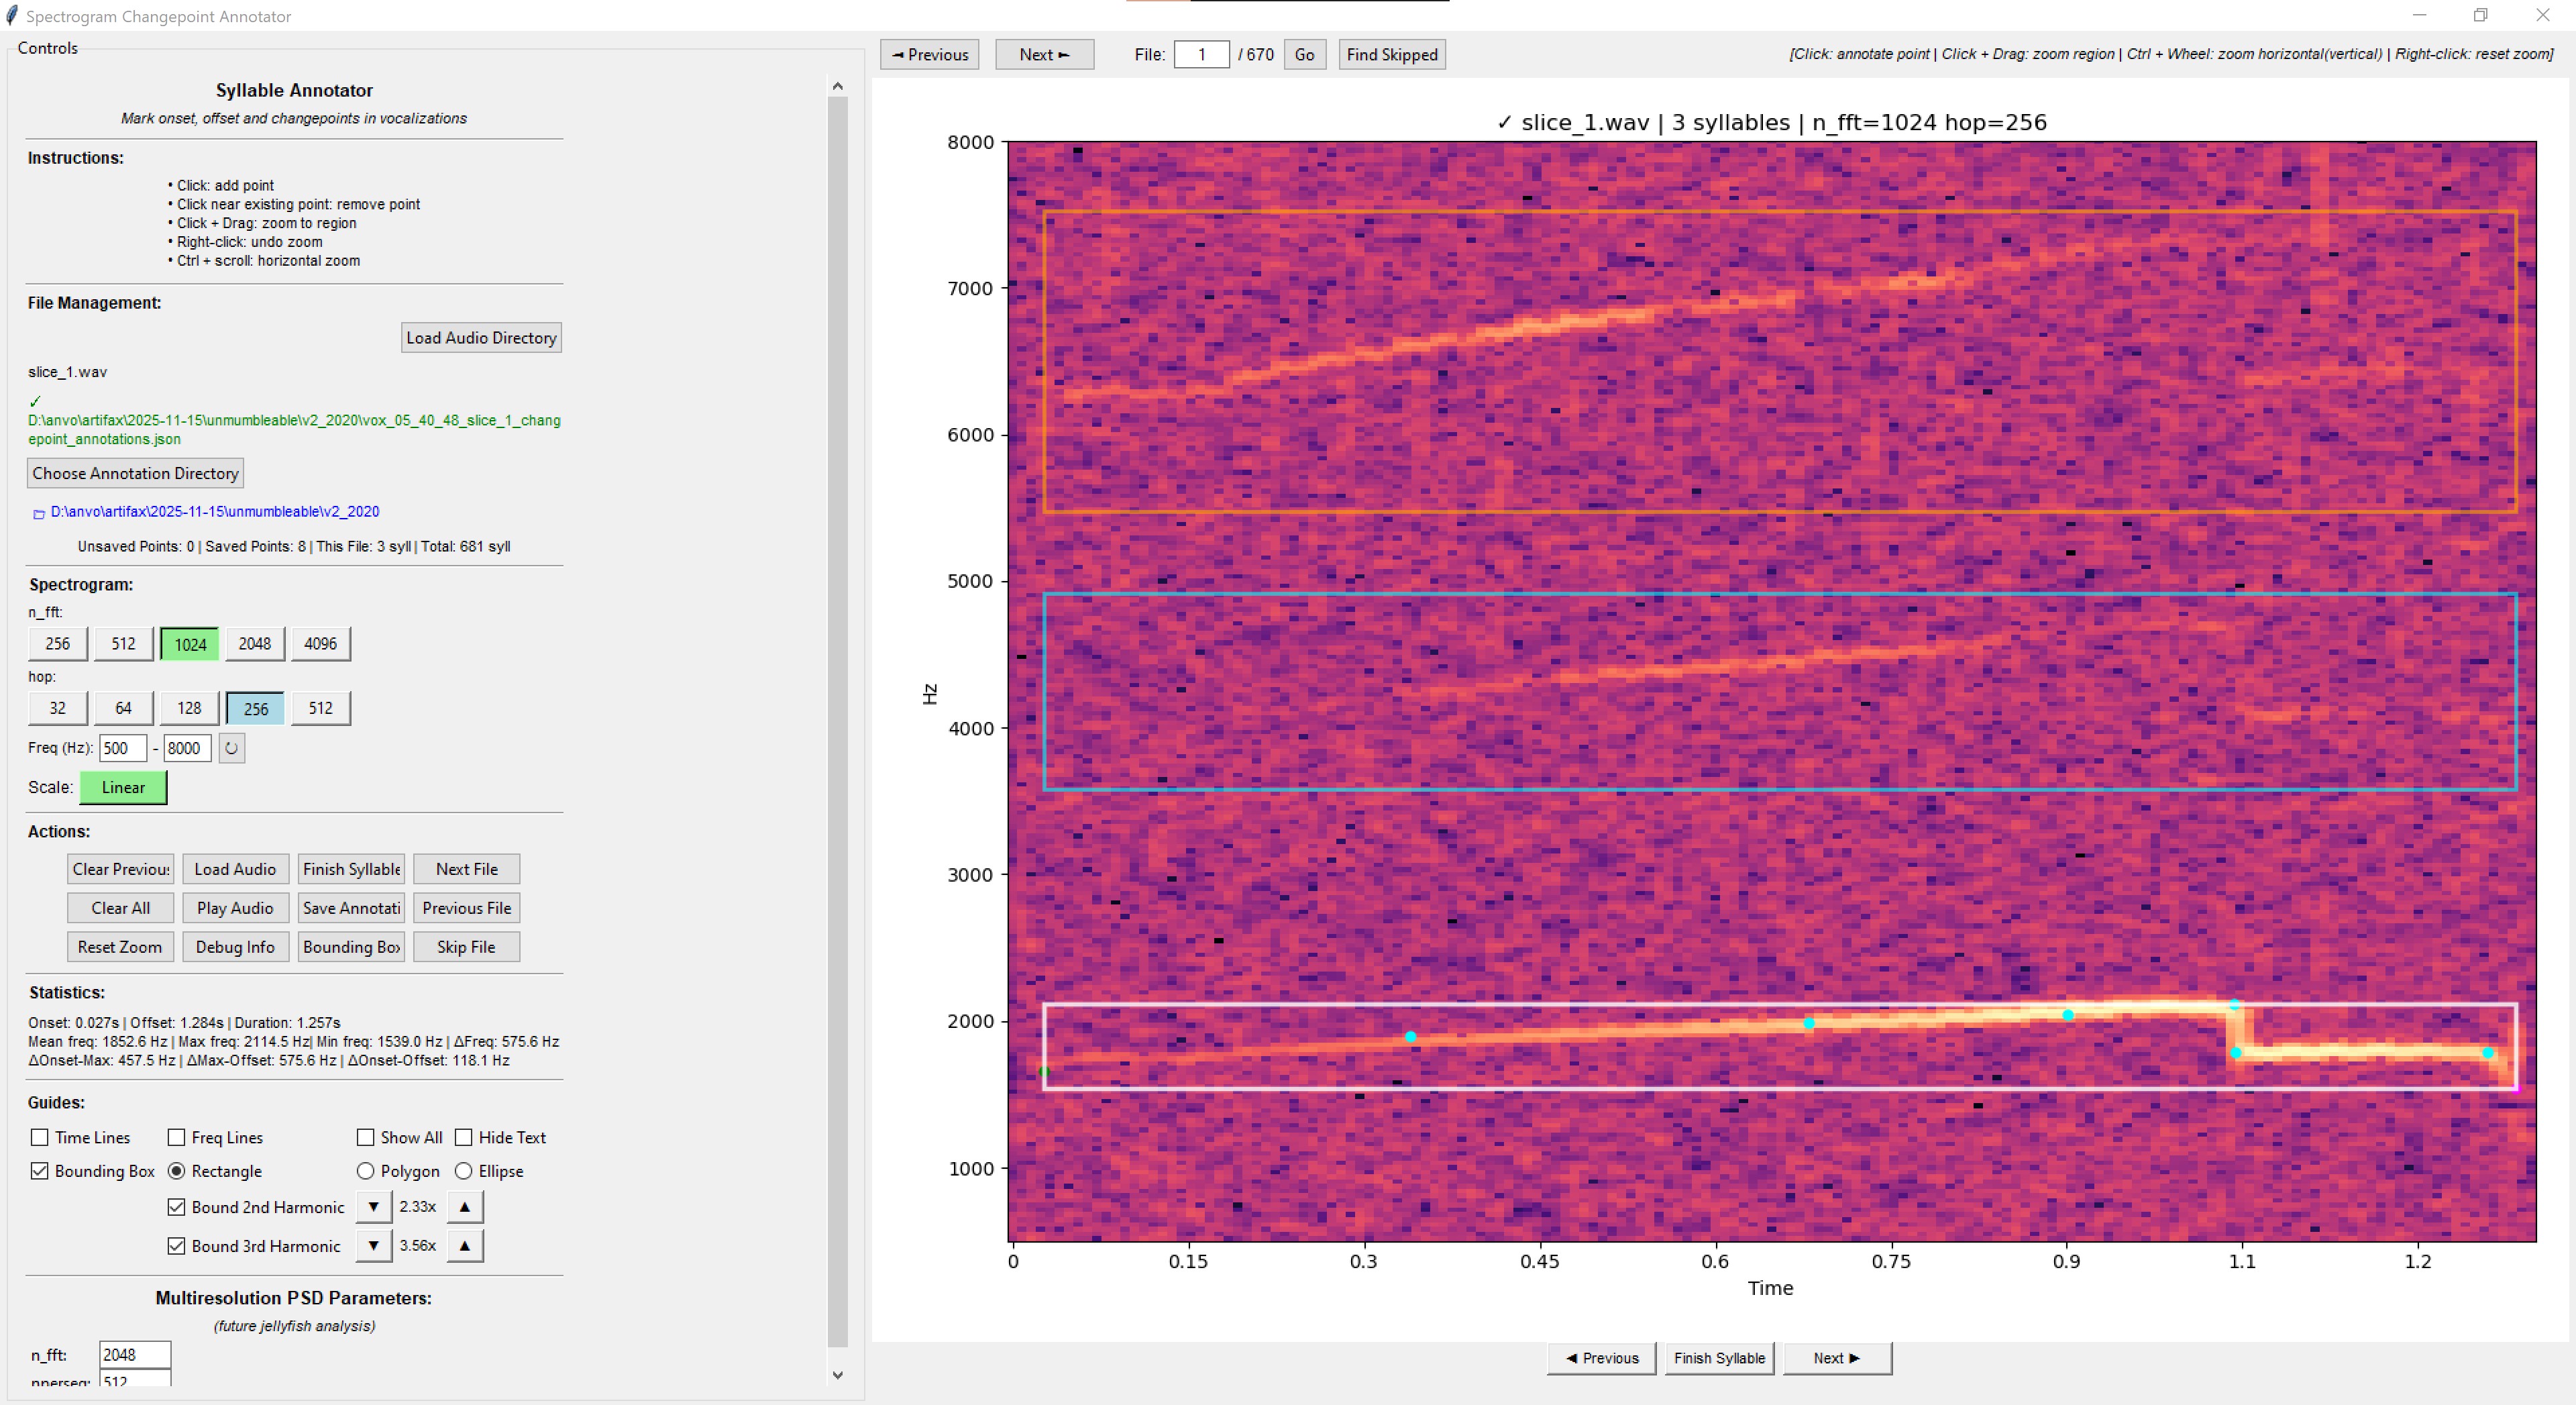
Task: Toggle the Linear scale button
Action: point(123,788)
